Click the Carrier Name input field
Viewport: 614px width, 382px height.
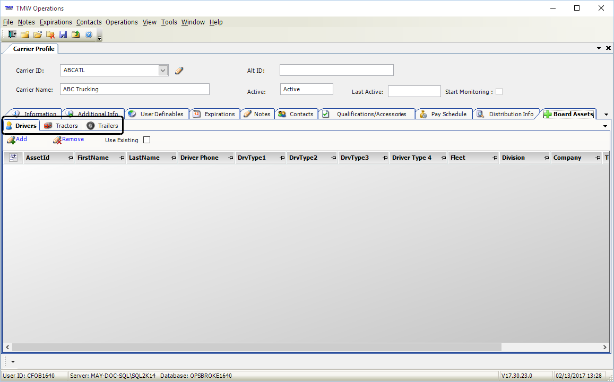click(135, 89)
